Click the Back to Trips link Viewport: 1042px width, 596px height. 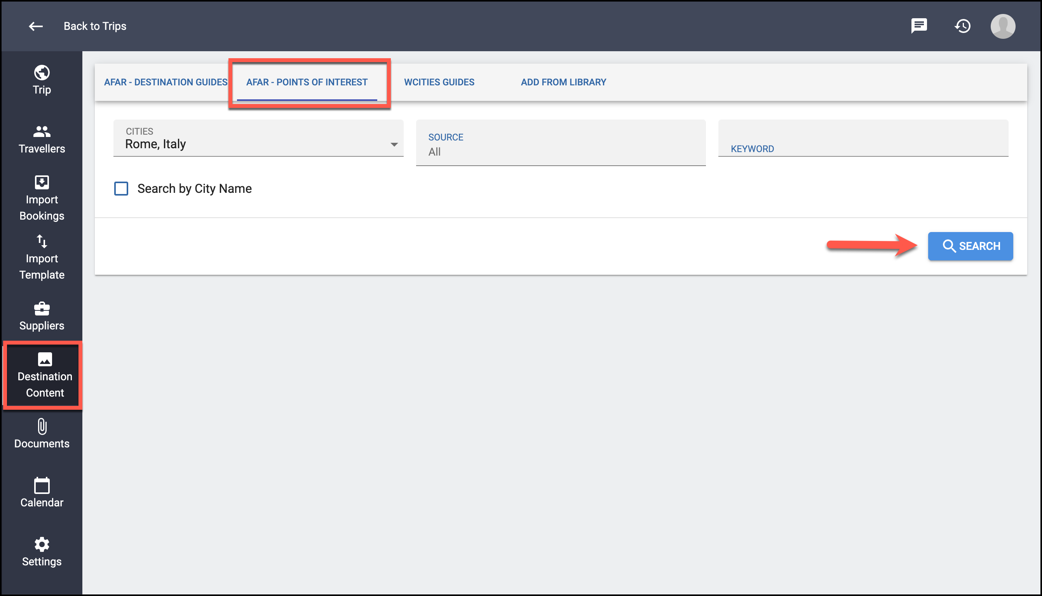point(95,26)
